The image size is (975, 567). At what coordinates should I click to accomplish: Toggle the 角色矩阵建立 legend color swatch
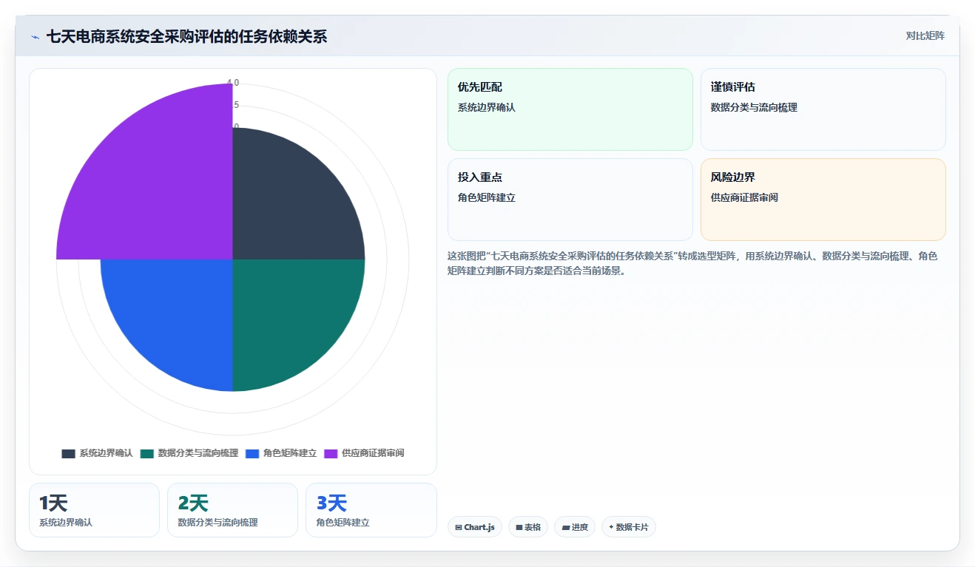[x=252, y=453]
